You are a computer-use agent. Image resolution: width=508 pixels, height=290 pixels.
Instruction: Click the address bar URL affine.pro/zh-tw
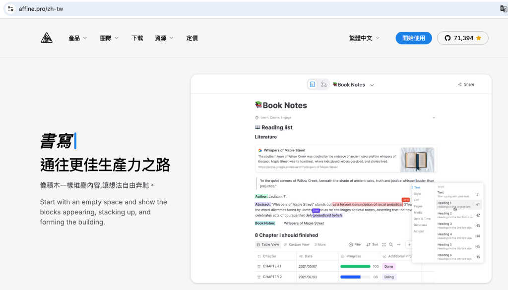[x=41, y=9]
